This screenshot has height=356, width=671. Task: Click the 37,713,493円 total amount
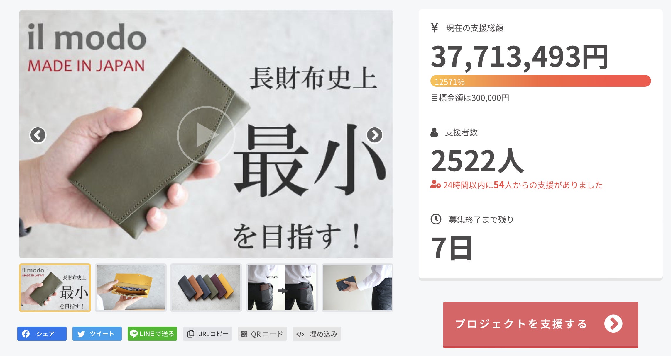point(520,57)
